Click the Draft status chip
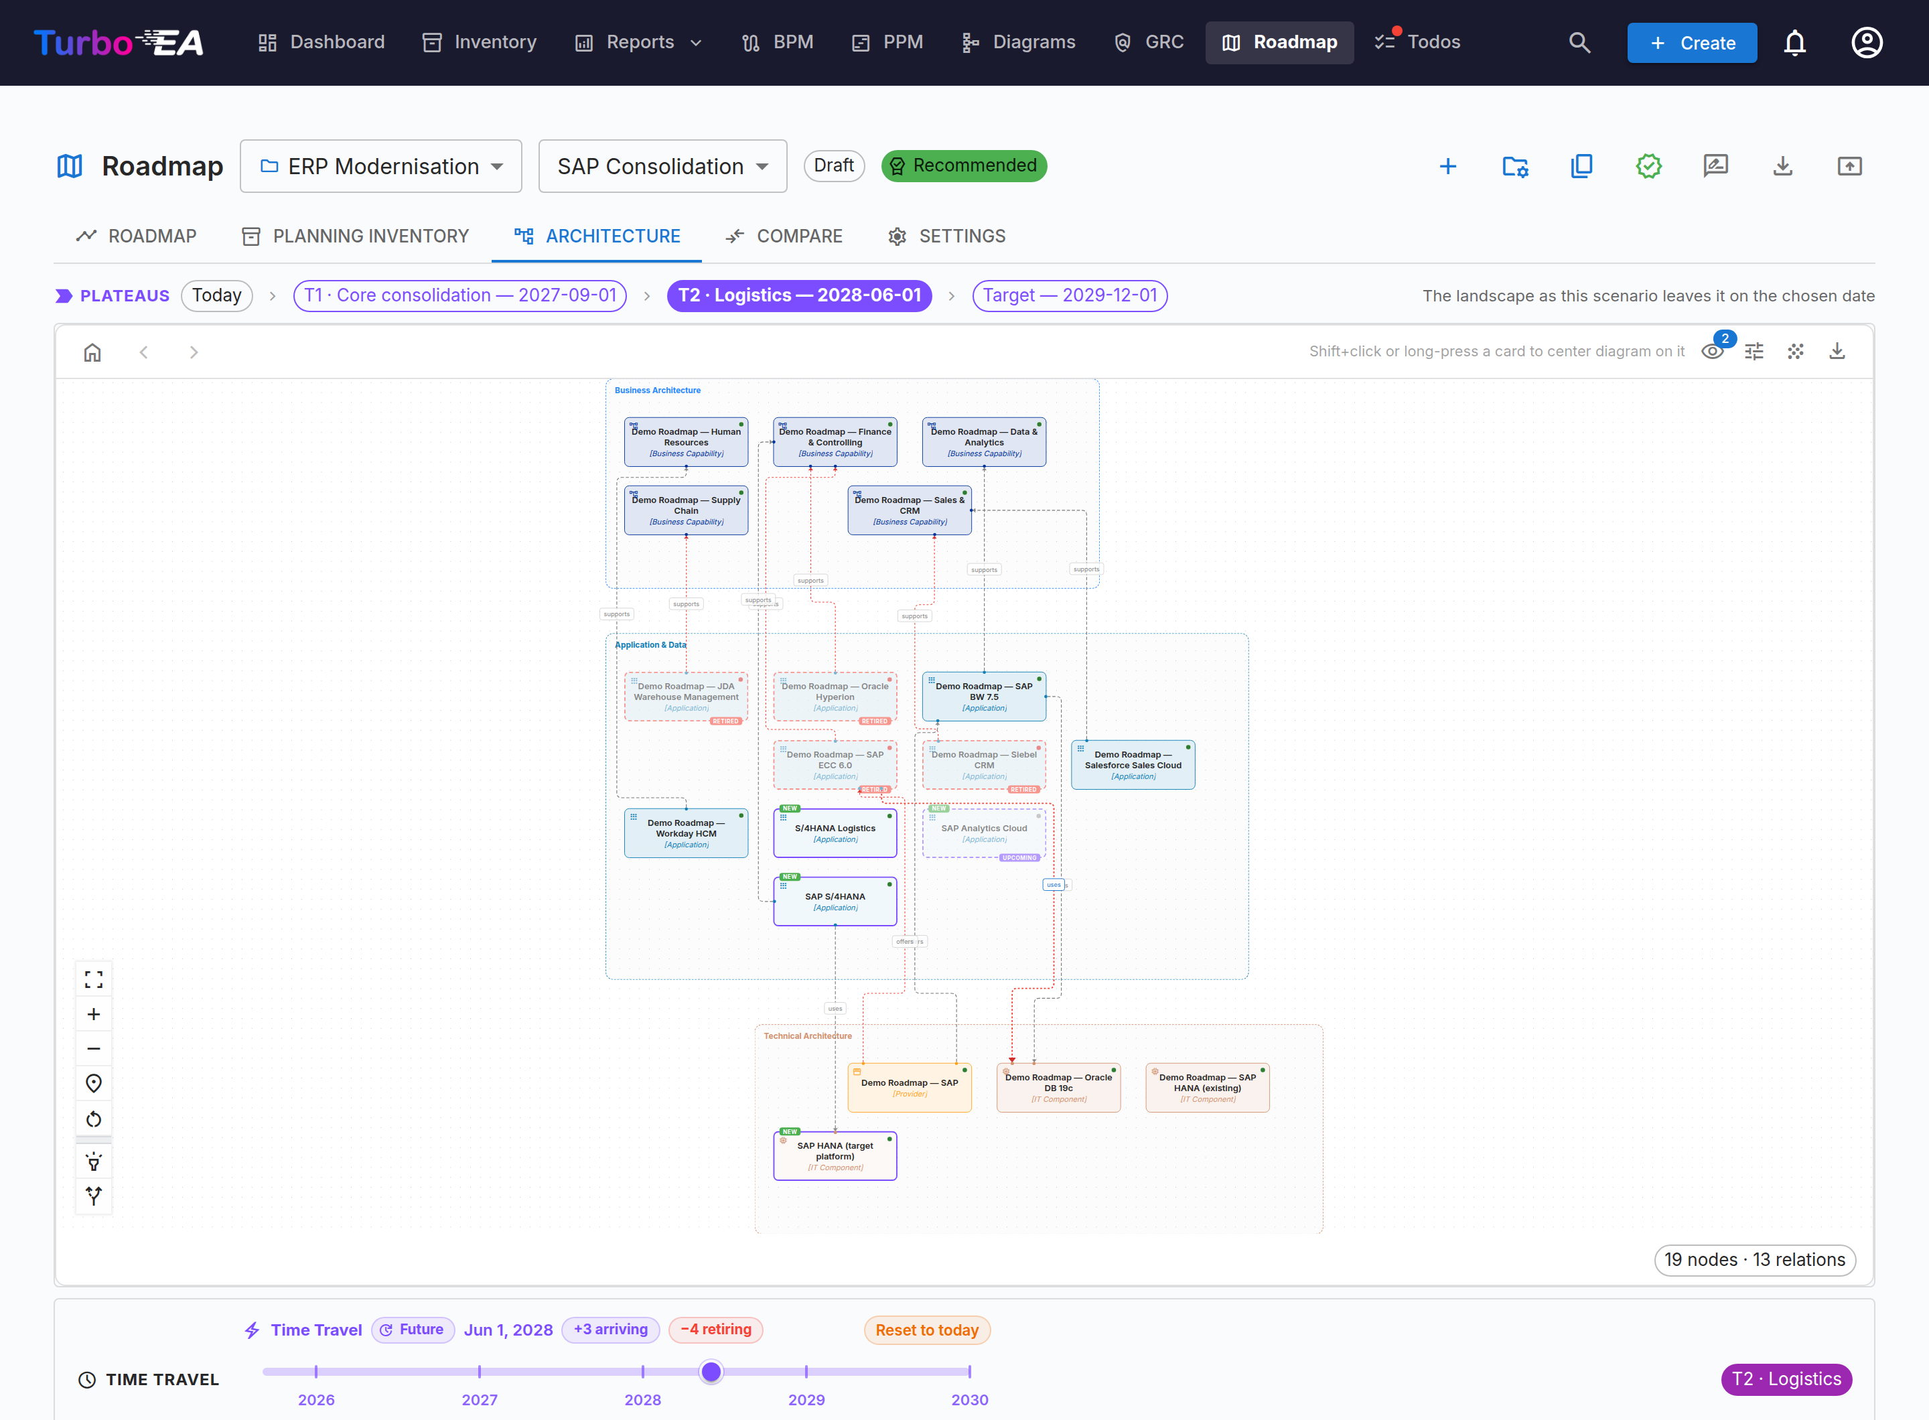 (x=834, y=166)
